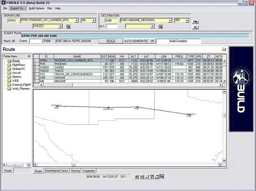256x191 pixels.
Task: Click the FREQ column header
Action: [x=179, y=57]
